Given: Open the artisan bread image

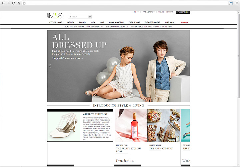Looking at the screenshot, I should [x=164, y=126].
